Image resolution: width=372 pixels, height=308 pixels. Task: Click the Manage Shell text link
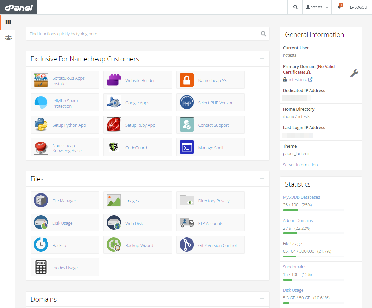pyautogui.click(x=211, y=148)
